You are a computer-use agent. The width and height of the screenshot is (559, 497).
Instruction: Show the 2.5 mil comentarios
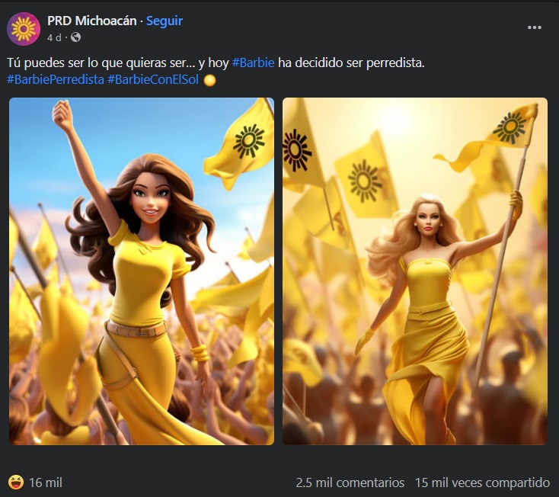[x=350, y=483]
